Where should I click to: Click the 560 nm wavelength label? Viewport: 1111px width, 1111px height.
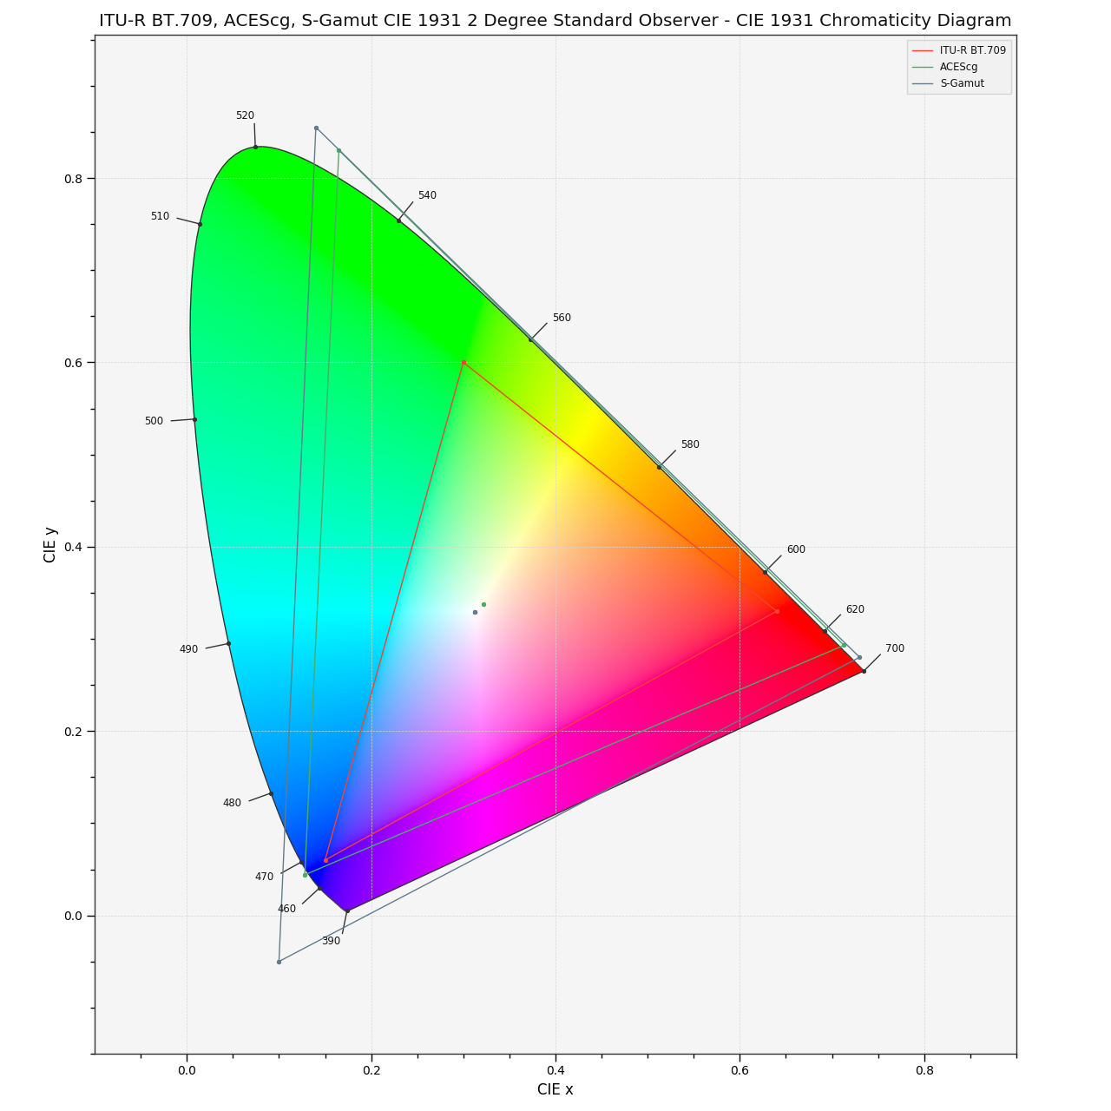[x=562, y=318]
